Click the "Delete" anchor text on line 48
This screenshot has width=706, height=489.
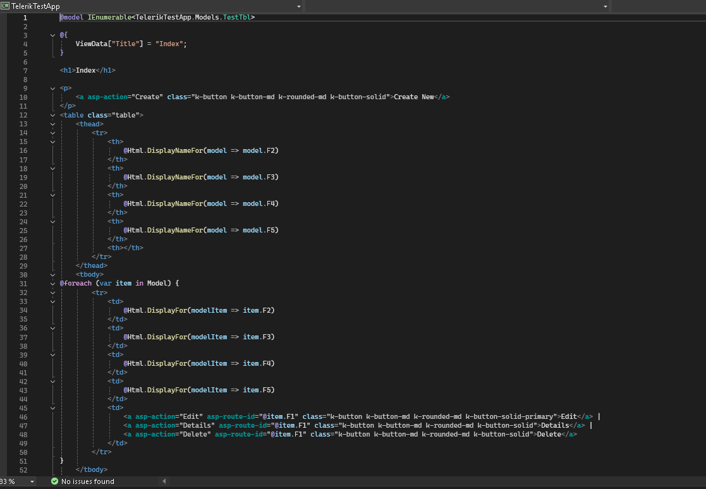549,434
